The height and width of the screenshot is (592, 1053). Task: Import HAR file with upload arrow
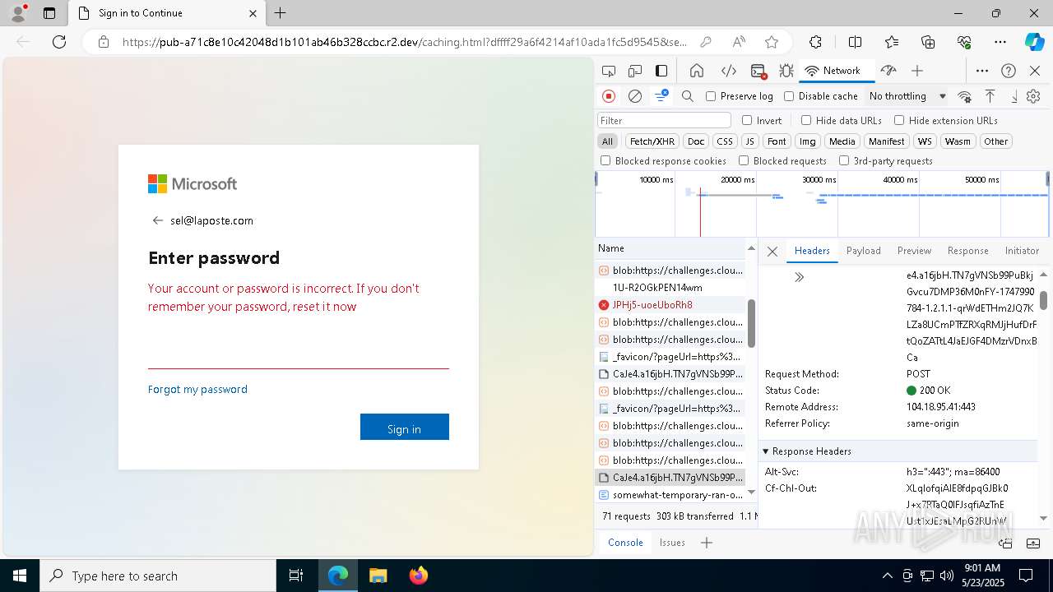pyautogui.click(x=990, y=96)
